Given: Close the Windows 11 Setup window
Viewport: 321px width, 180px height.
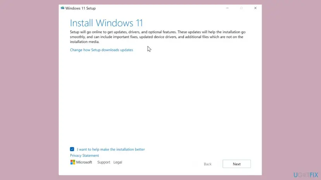Looking at the screenshot, I should 255,8.
